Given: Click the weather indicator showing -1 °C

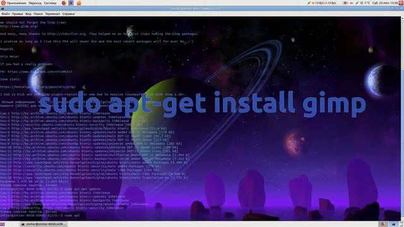Looking at the screenshot, I should click(365, 3).
